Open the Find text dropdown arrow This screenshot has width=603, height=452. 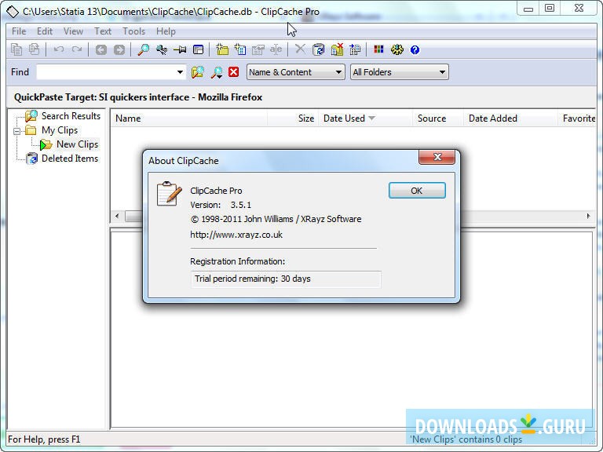[180, 72]
